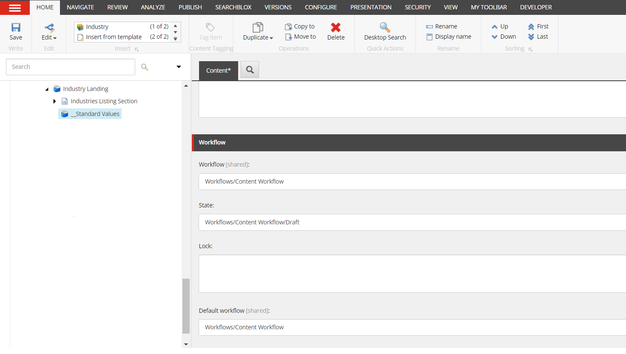Click the Insert from template icon
626x354 pixels.
coord(80,37)
